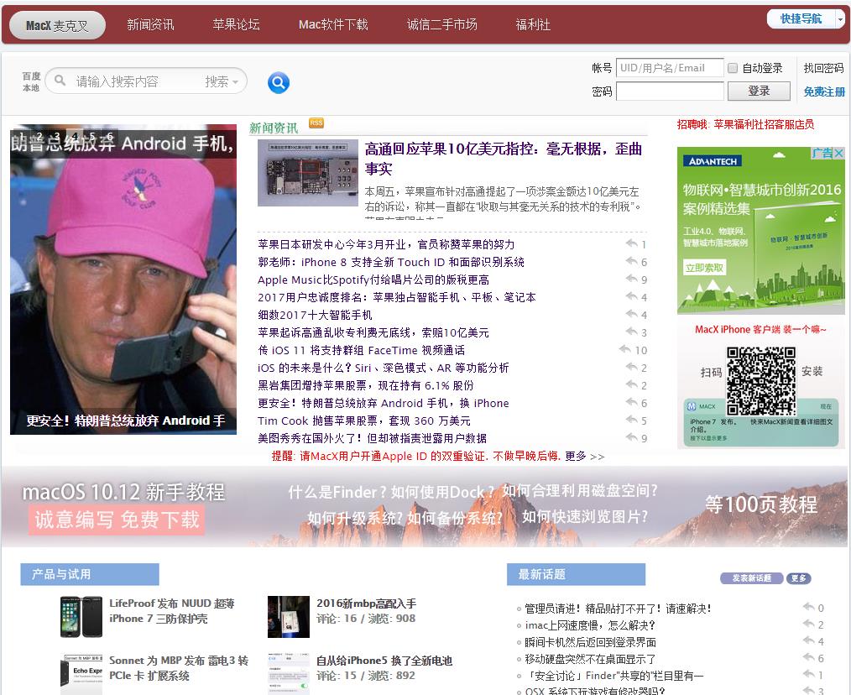Scan the MacX iPhone client QR code
This screenshot has height=695, width=851.
point(761,380)
